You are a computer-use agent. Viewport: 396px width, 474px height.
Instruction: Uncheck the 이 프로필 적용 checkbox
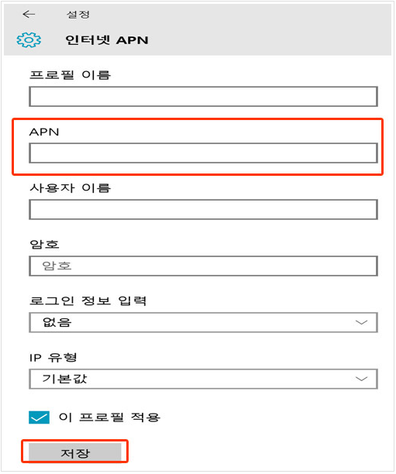point(39,417)
